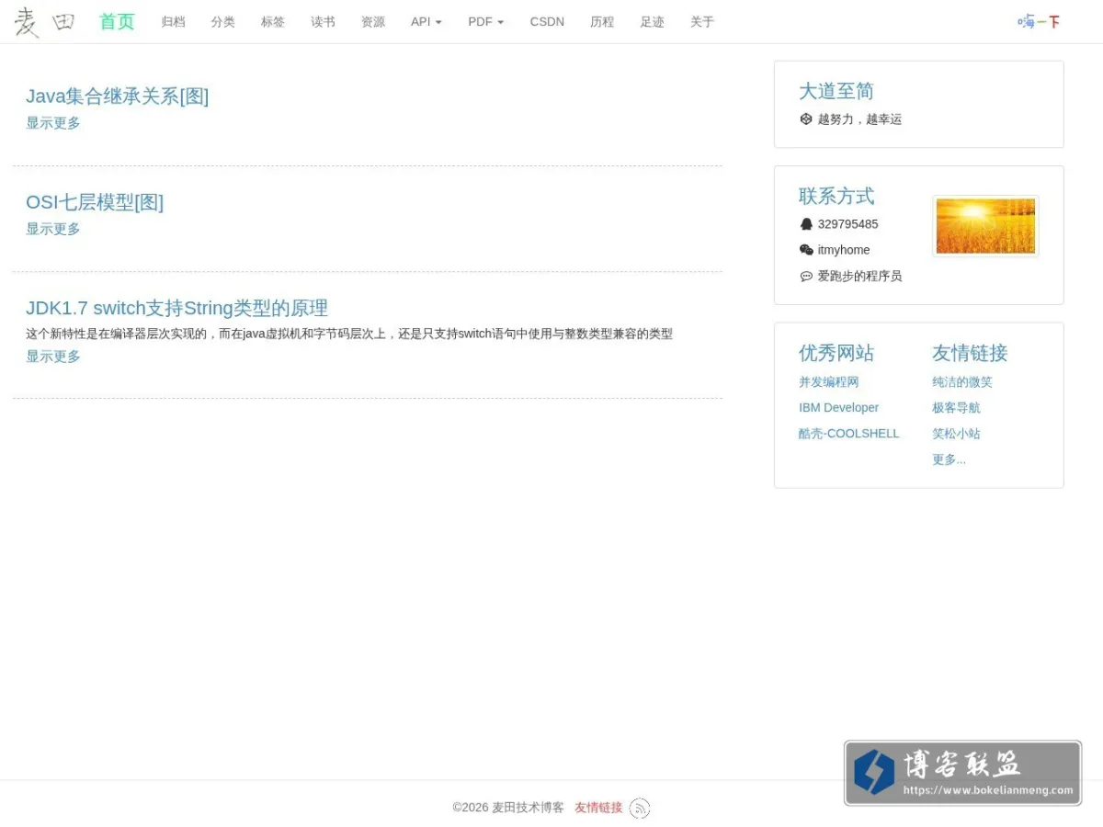Show more under the JDK1.7 switch article
This screenshot has width=1103, height=827.
53,357
